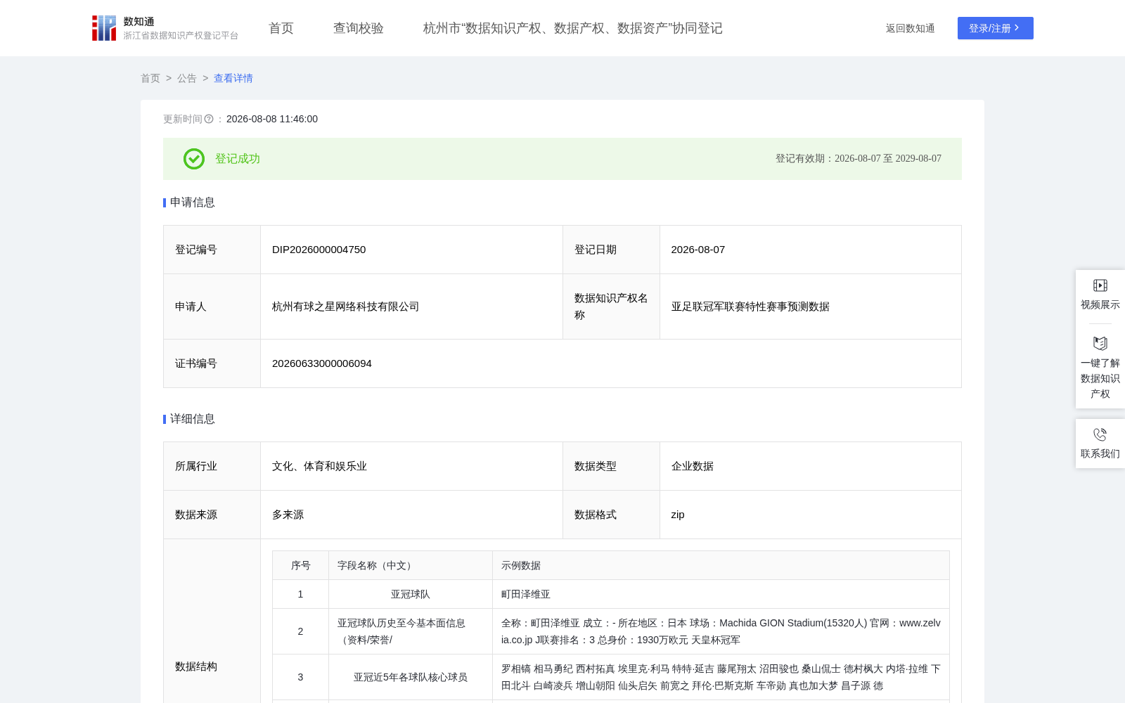This screenshot has width=1125, height=703.
Task: Click the 浙江省数据知识产权登记平台 subtitle
Action: click(x=181, y=35)
